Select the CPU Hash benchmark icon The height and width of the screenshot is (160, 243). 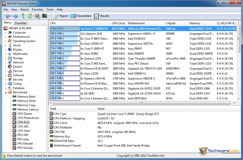tap(14, 131)
